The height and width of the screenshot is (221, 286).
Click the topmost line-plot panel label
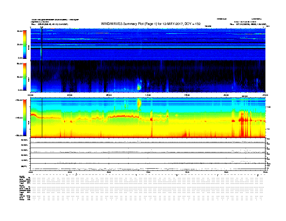click(25, 140)
